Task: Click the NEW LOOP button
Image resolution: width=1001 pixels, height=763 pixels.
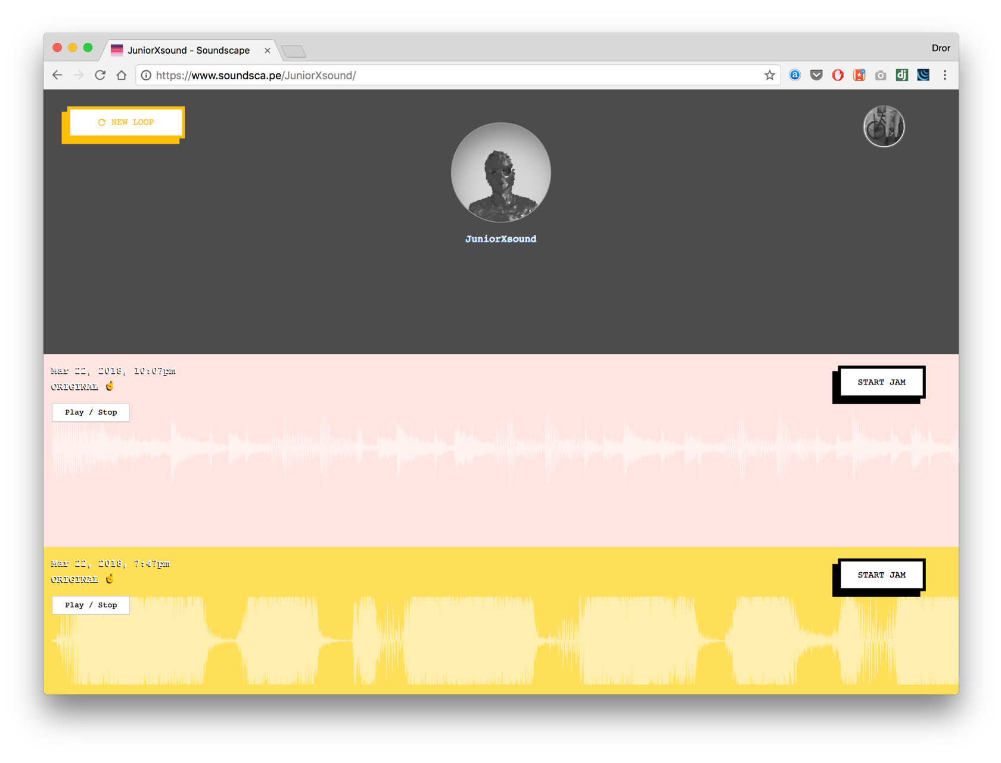Action: coord(126,122)
